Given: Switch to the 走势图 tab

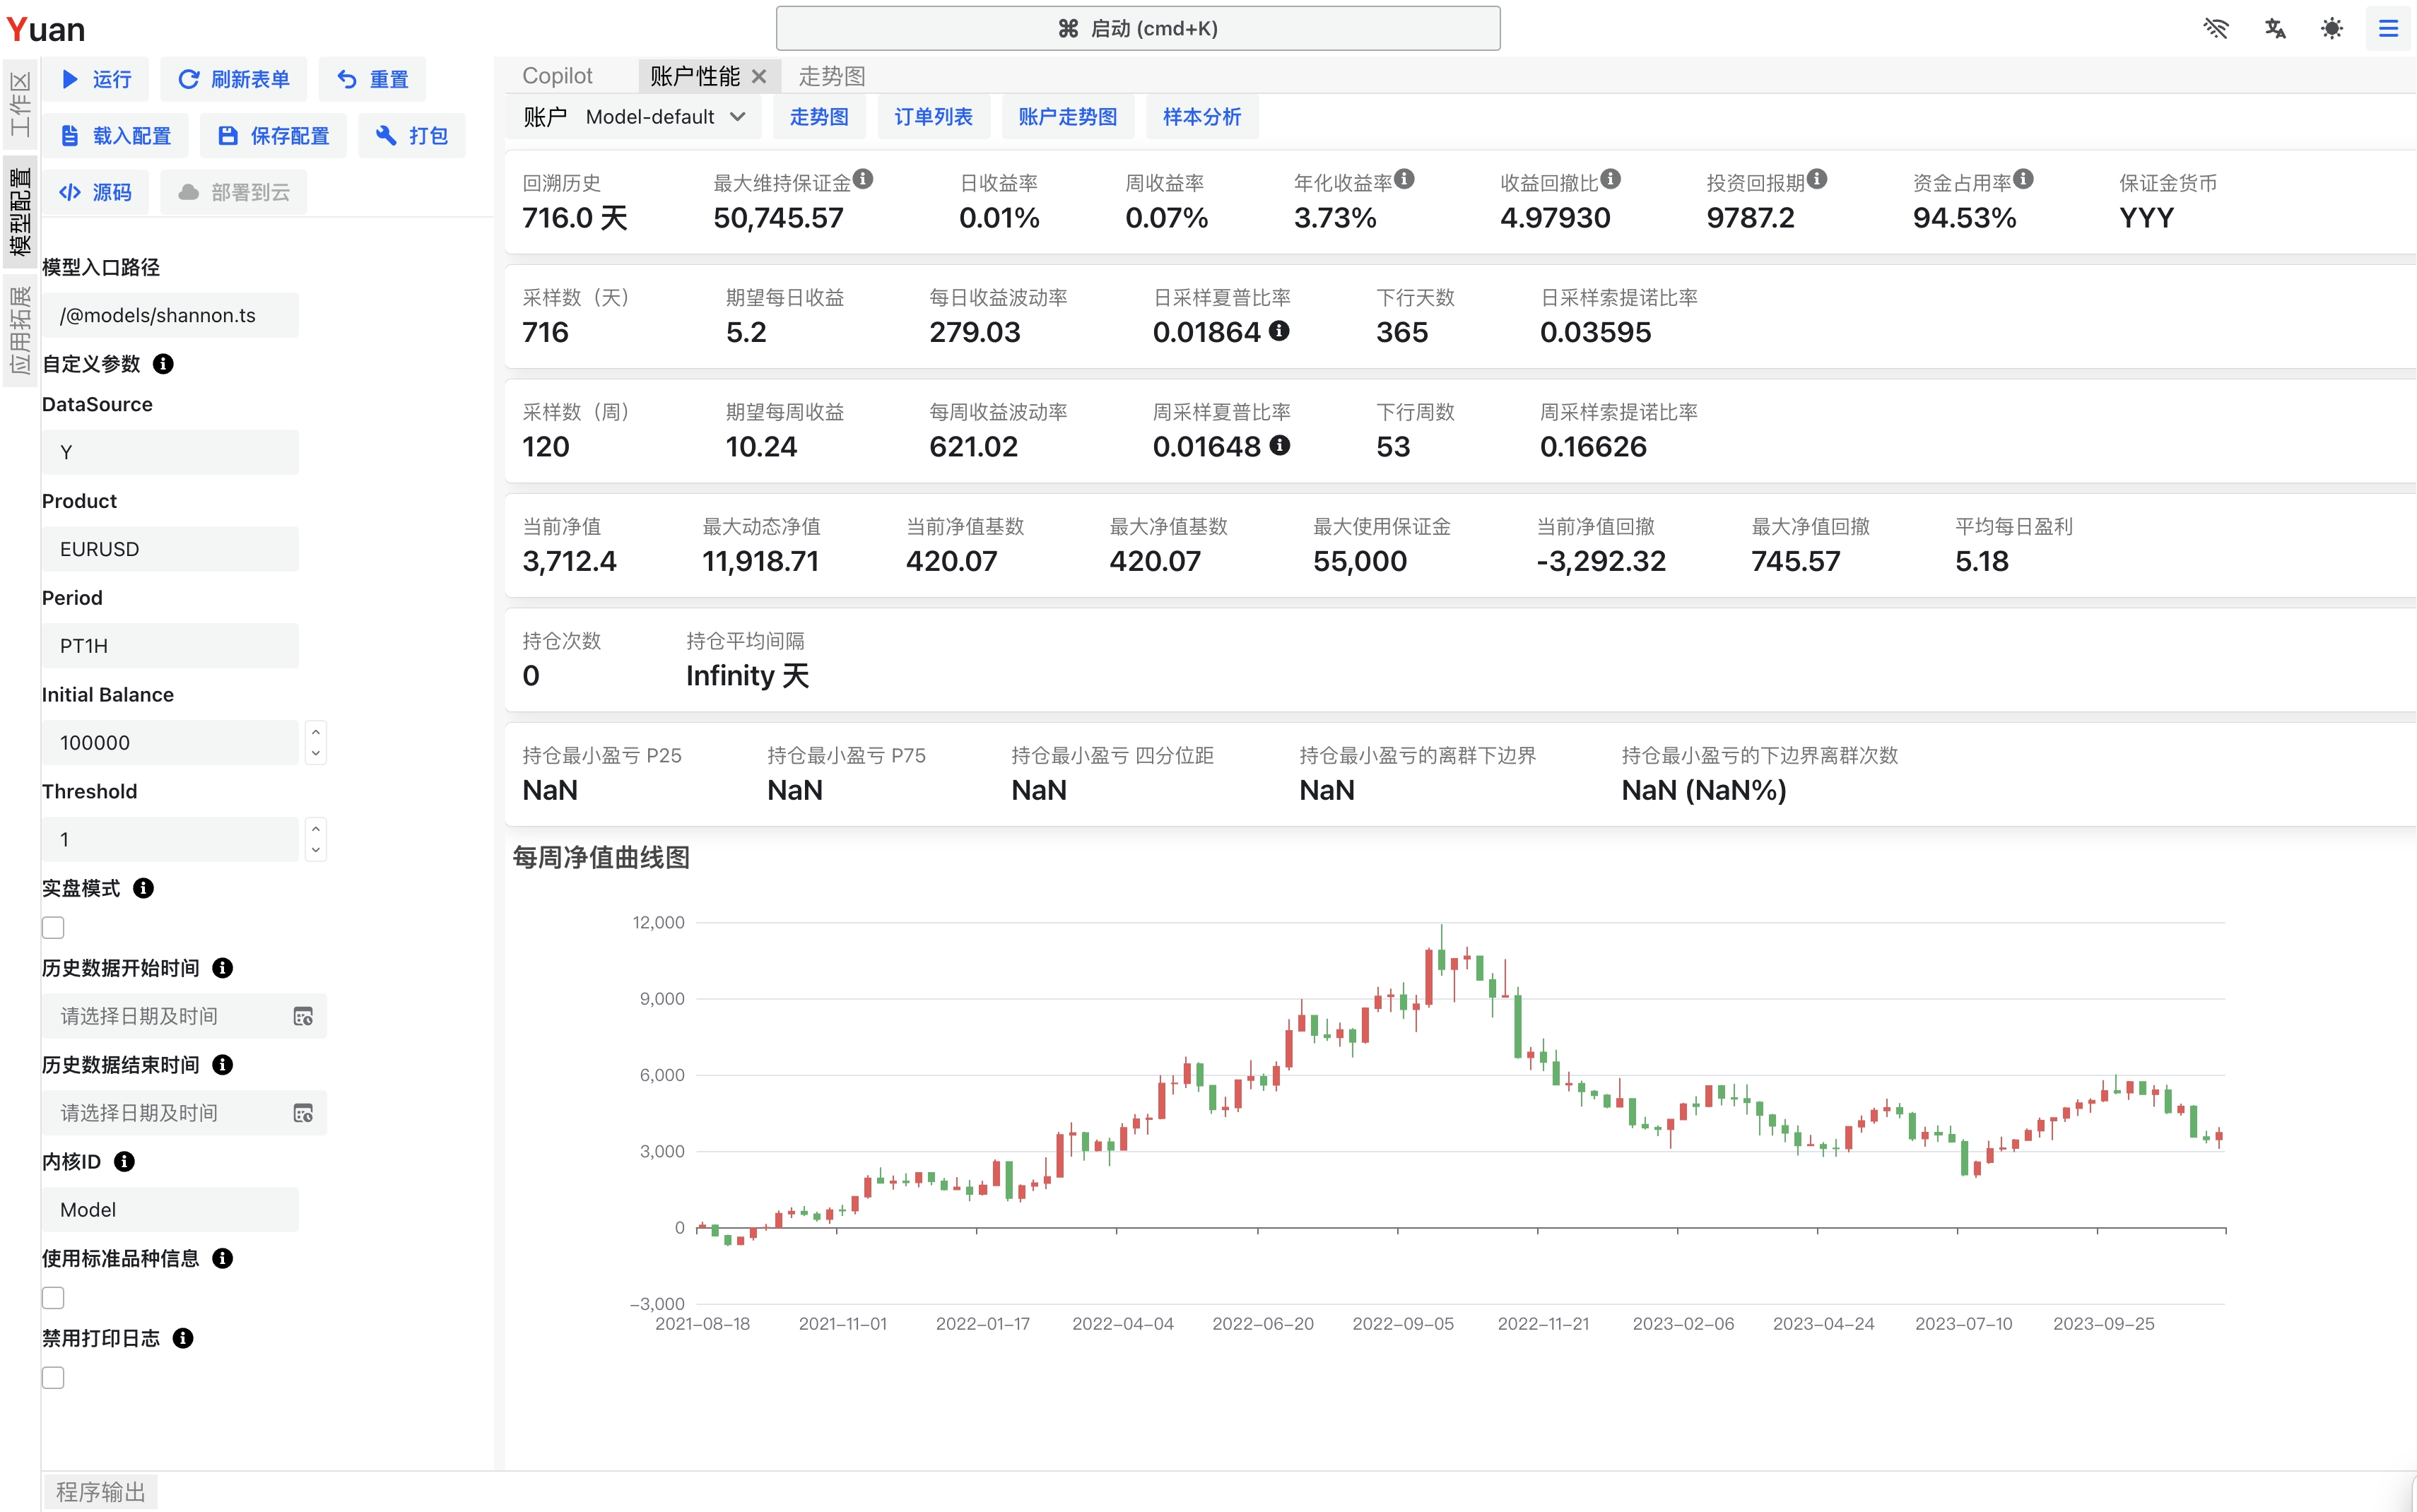Looking at the screenshot, I should (x=832, y=76).
